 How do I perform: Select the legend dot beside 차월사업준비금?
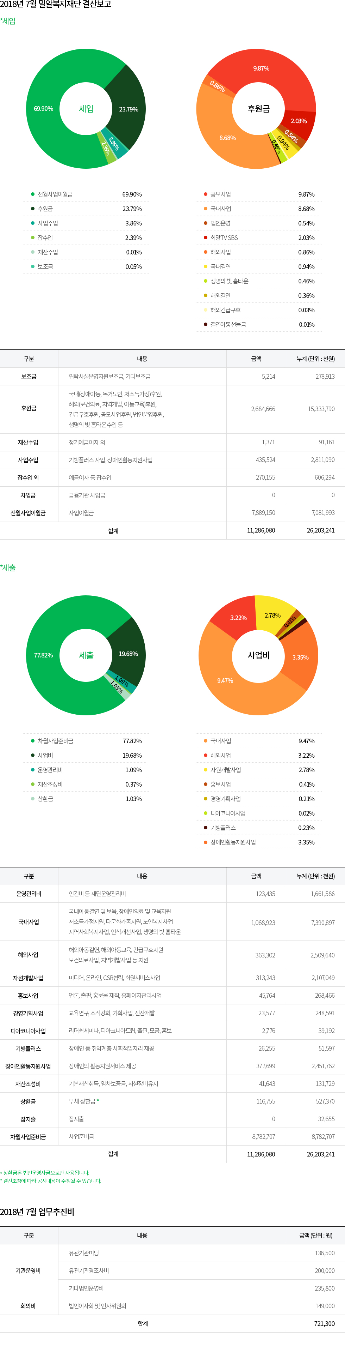click(32, 741)
